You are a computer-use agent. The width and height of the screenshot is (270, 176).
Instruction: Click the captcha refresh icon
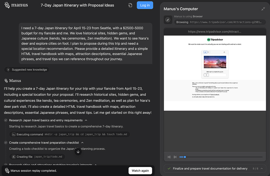tap(224, 52)
